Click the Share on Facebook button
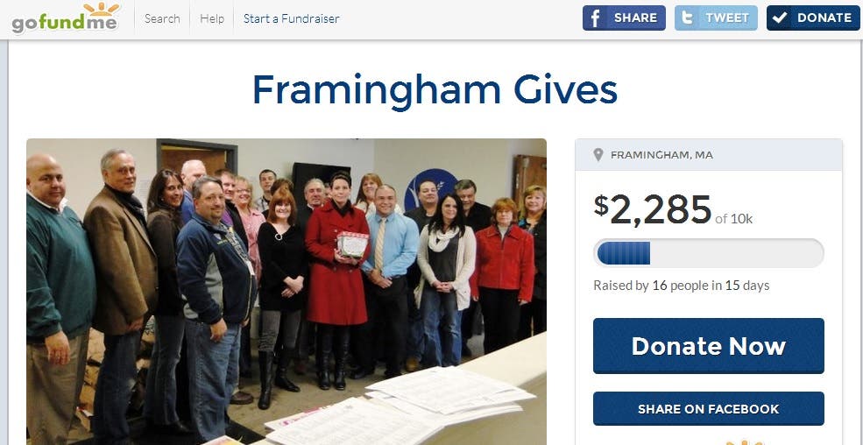 (x=708, y=409)
